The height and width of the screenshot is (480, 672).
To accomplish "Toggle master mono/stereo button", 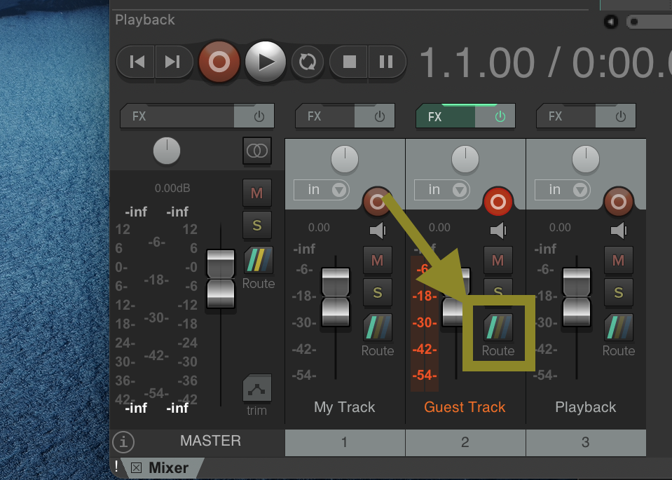I will pyautogui.click(x=257, y=151).
